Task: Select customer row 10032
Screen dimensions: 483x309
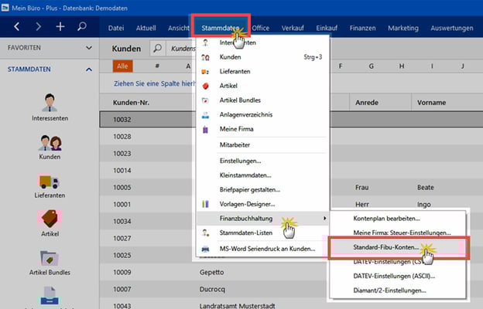Action: tap(147, 120)
